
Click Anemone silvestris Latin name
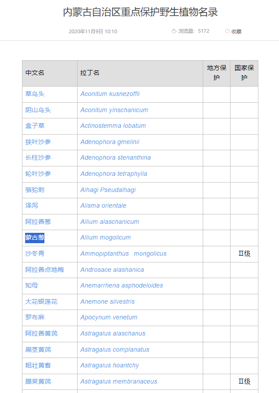point(108,301)
